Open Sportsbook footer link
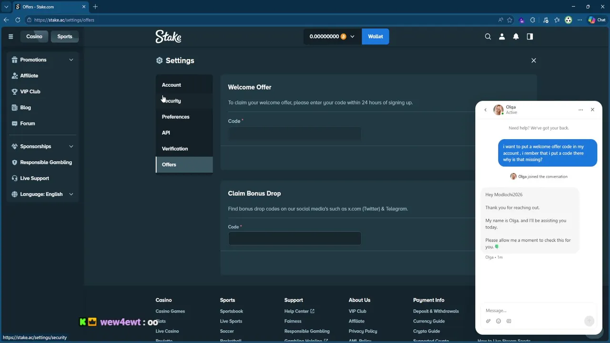The height and width of the screenshot is (343, 610). 232,311
